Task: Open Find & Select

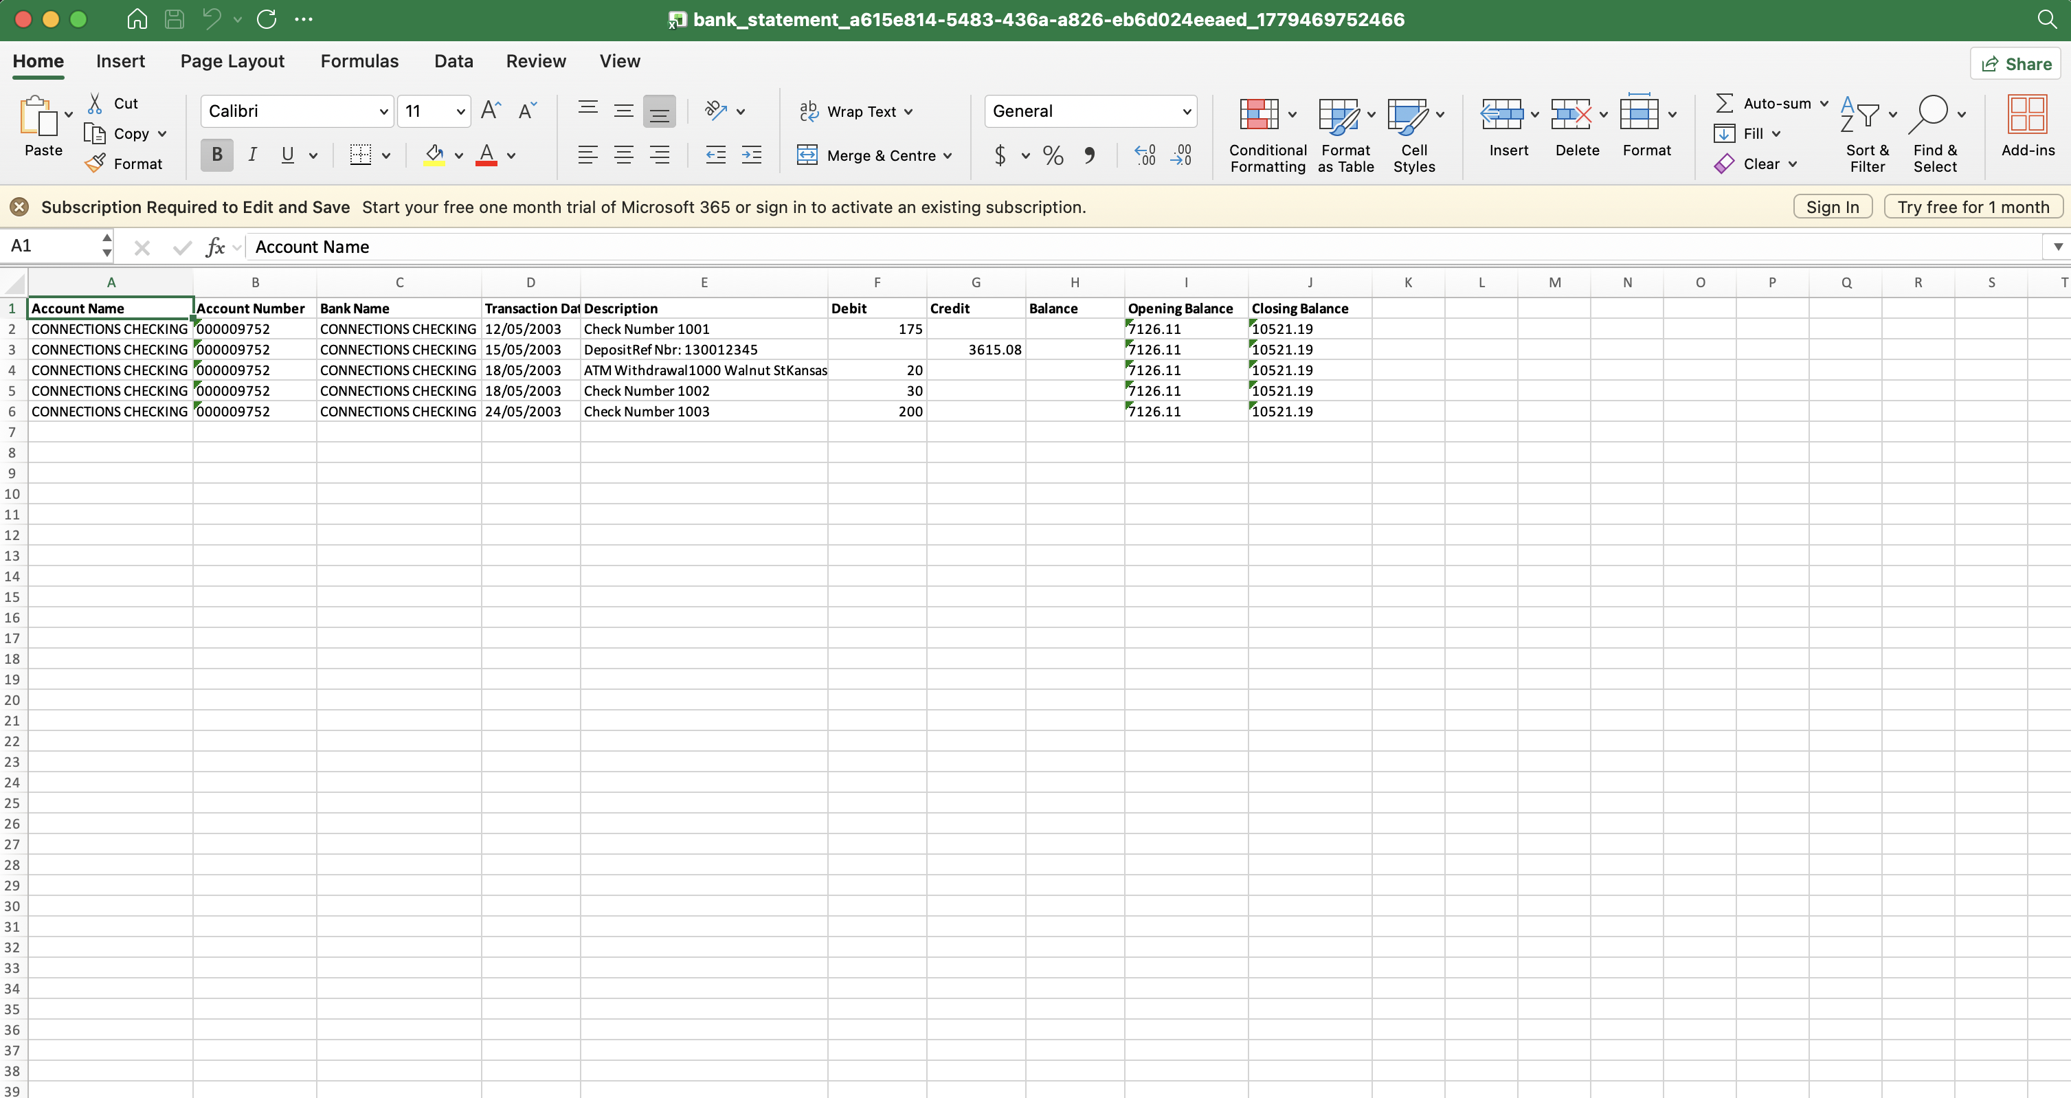Action: click(x=1935, y=135)
